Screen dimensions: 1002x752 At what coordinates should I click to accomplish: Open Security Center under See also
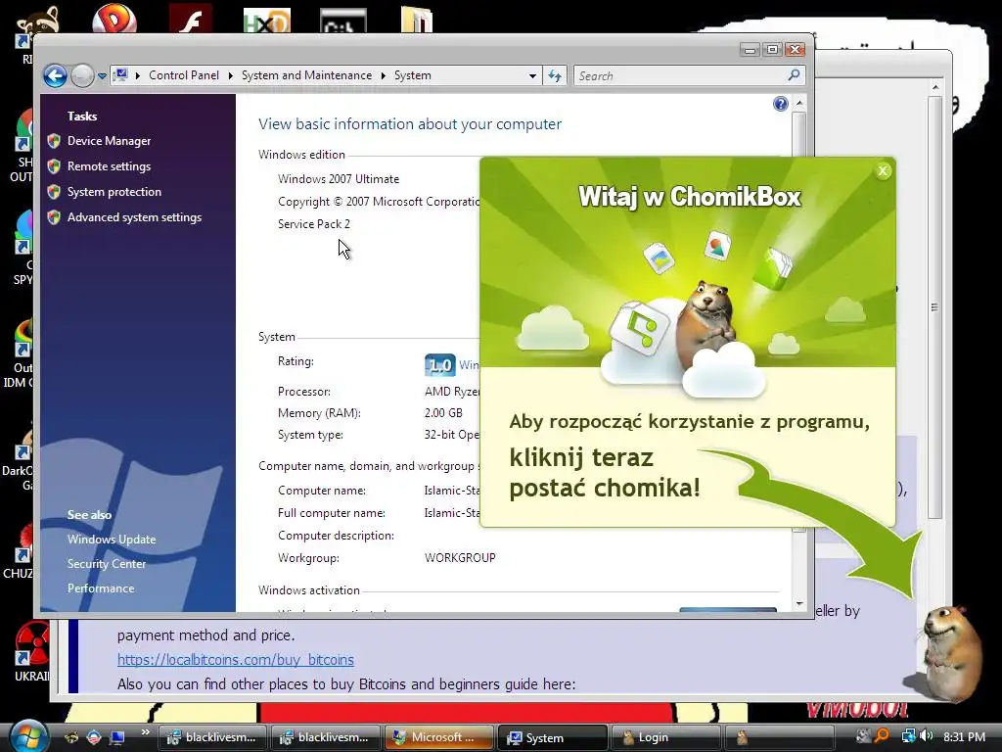click(x=107, y=563)
